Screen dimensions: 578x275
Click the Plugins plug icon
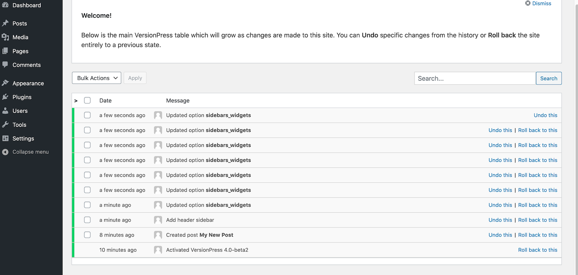click(x=5, y=97)
